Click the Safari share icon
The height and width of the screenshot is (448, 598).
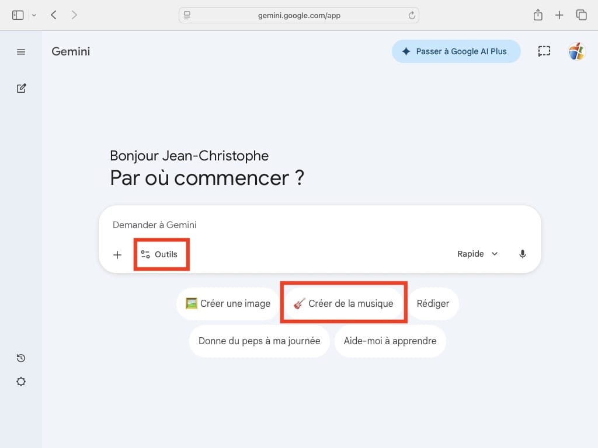pyautogui.click(x=538, y=15)
